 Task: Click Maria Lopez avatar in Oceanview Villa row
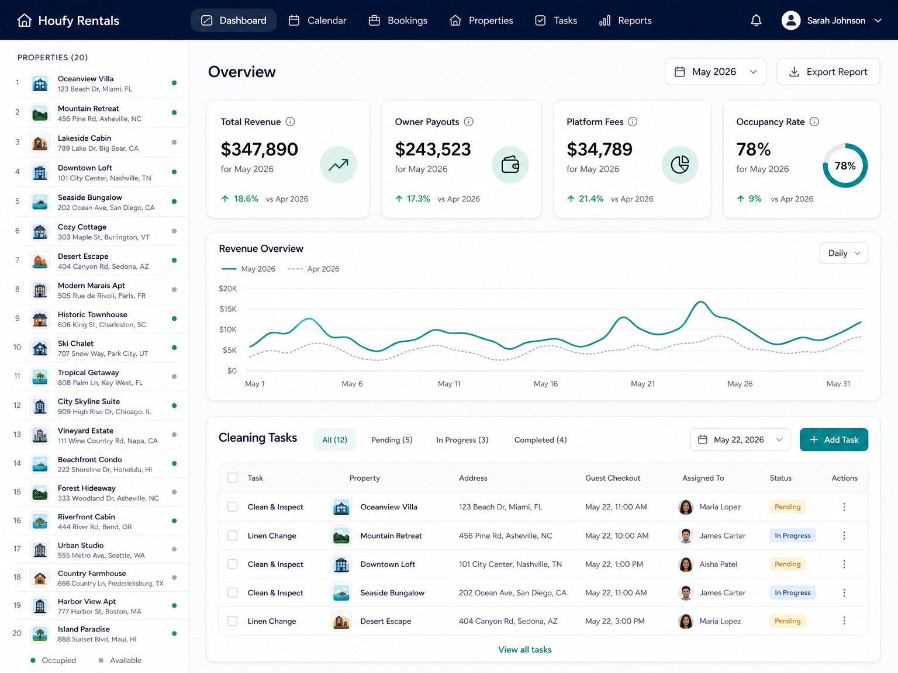(686, 507)
